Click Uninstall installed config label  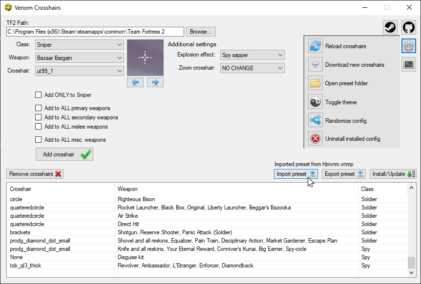(353, 139)
